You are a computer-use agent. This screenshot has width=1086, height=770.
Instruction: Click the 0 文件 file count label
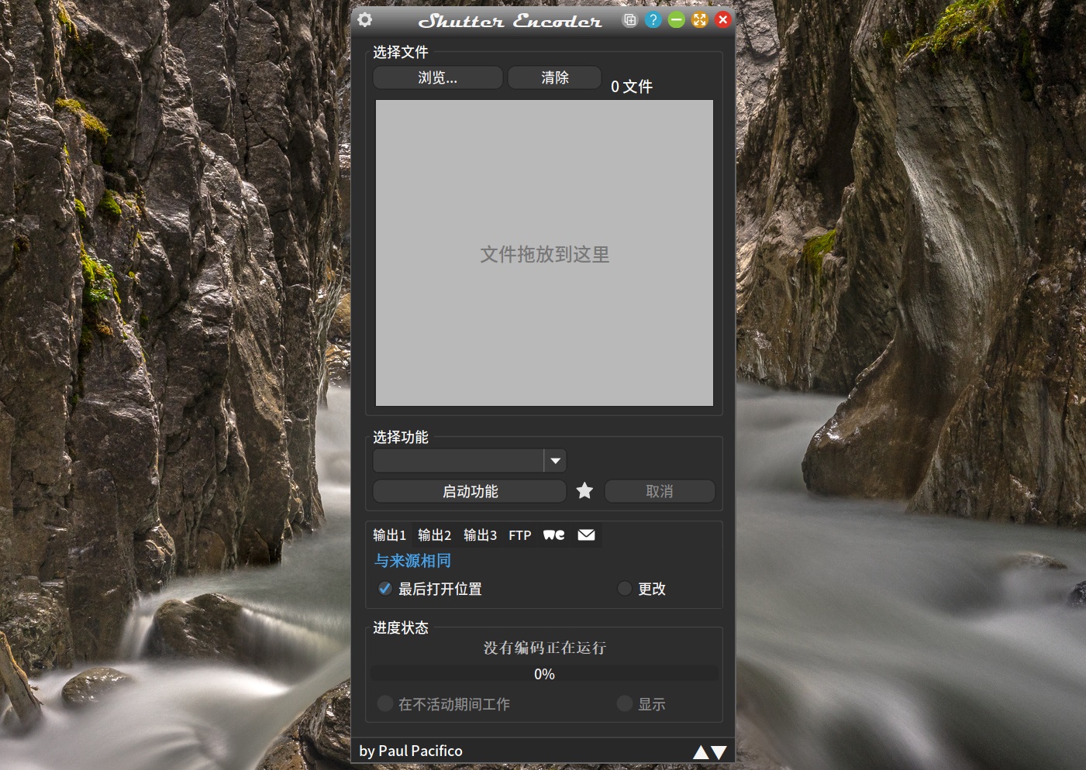(x=632, y=87)
